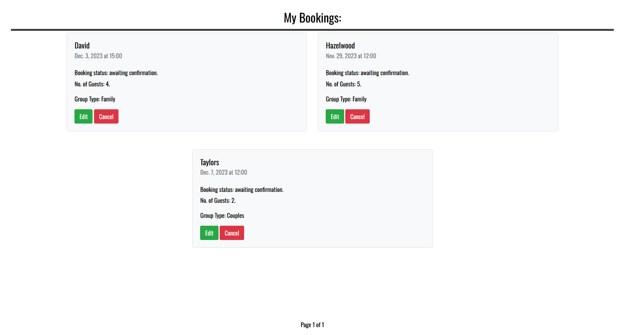
Task: Select date text Dec. 3, 2023 at 15:00
Action: (x=98, y=56)
